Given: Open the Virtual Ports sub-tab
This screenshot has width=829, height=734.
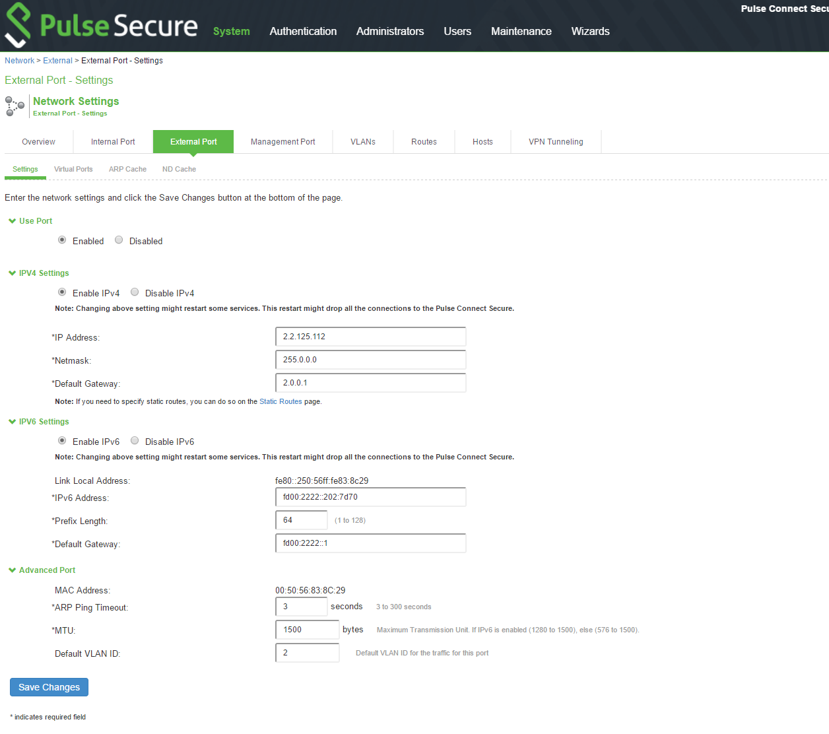Looking at the screenshot, I should tap(73, 170).
